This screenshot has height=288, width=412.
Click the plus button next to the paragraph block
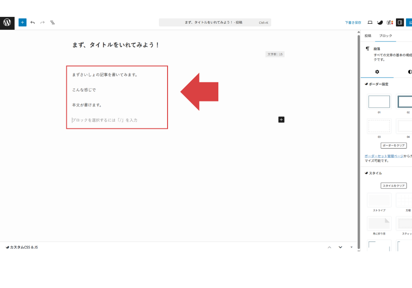click(281, 119)
